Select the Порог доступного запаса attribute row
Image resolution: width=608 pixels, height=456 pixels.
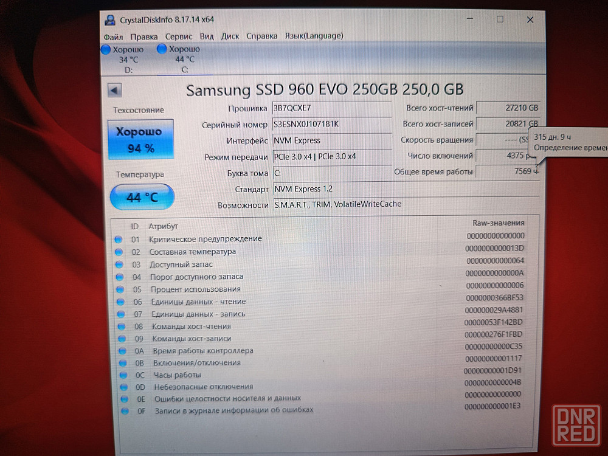pos(320,275)
